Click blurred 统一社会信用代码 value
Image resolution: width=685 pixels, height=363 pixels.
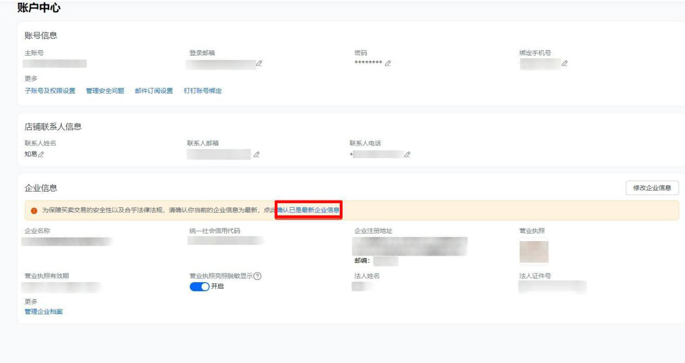coord(226,241)
